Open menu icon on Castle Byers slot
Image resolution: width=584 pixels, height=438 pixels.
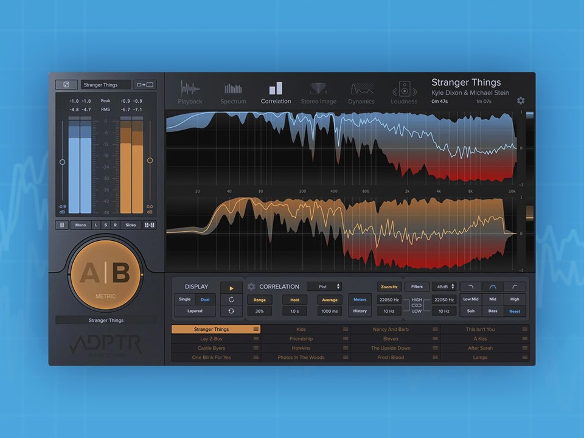pos(256,348)
